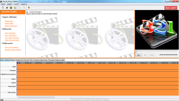Click the yellow folder toolbar icon
The height and width of the screenshot is (101, 179).
[x=15, y=8]
